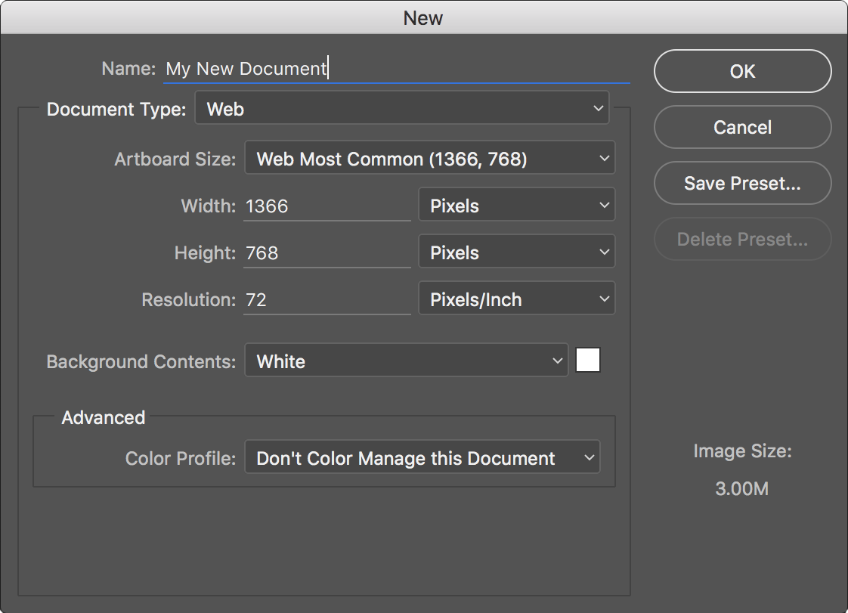This screenshot has width=848, height=613.
Task: Open the Resolution units dropdown showing Pixels/Inch
Action: [516, 298]
